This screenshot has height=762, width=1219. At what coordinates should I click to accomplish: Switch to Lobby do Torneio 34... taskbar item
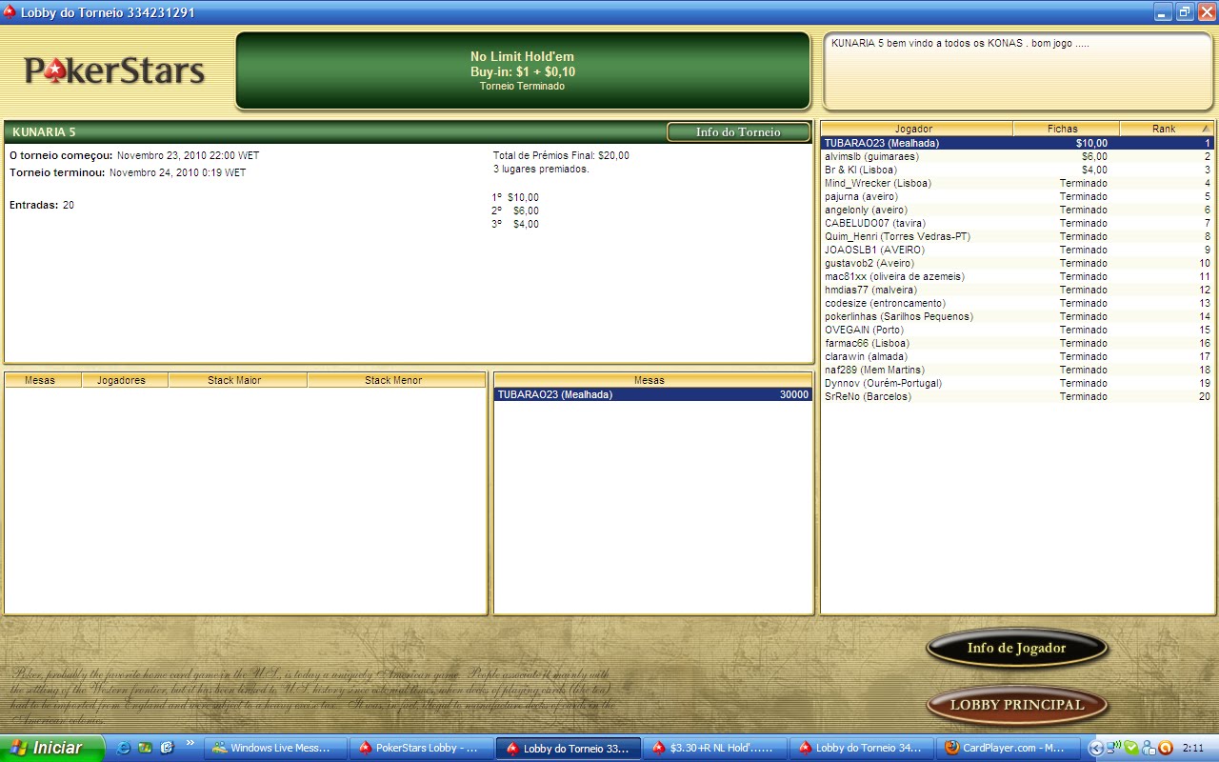(x=862, y=748)
